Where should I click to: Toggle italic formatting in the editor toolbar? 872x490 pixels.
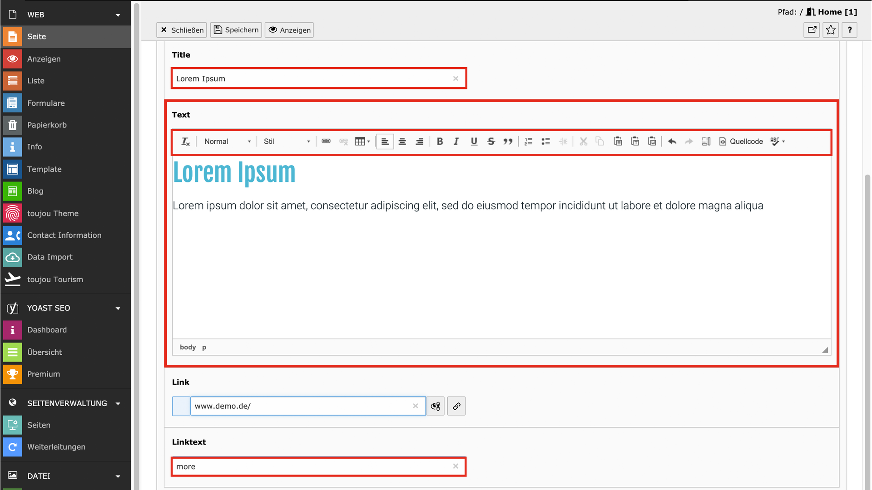click(456, 142)
